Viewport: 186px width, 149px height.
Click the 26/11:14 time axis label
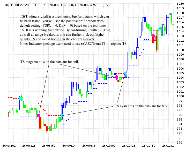pos(168,146)
